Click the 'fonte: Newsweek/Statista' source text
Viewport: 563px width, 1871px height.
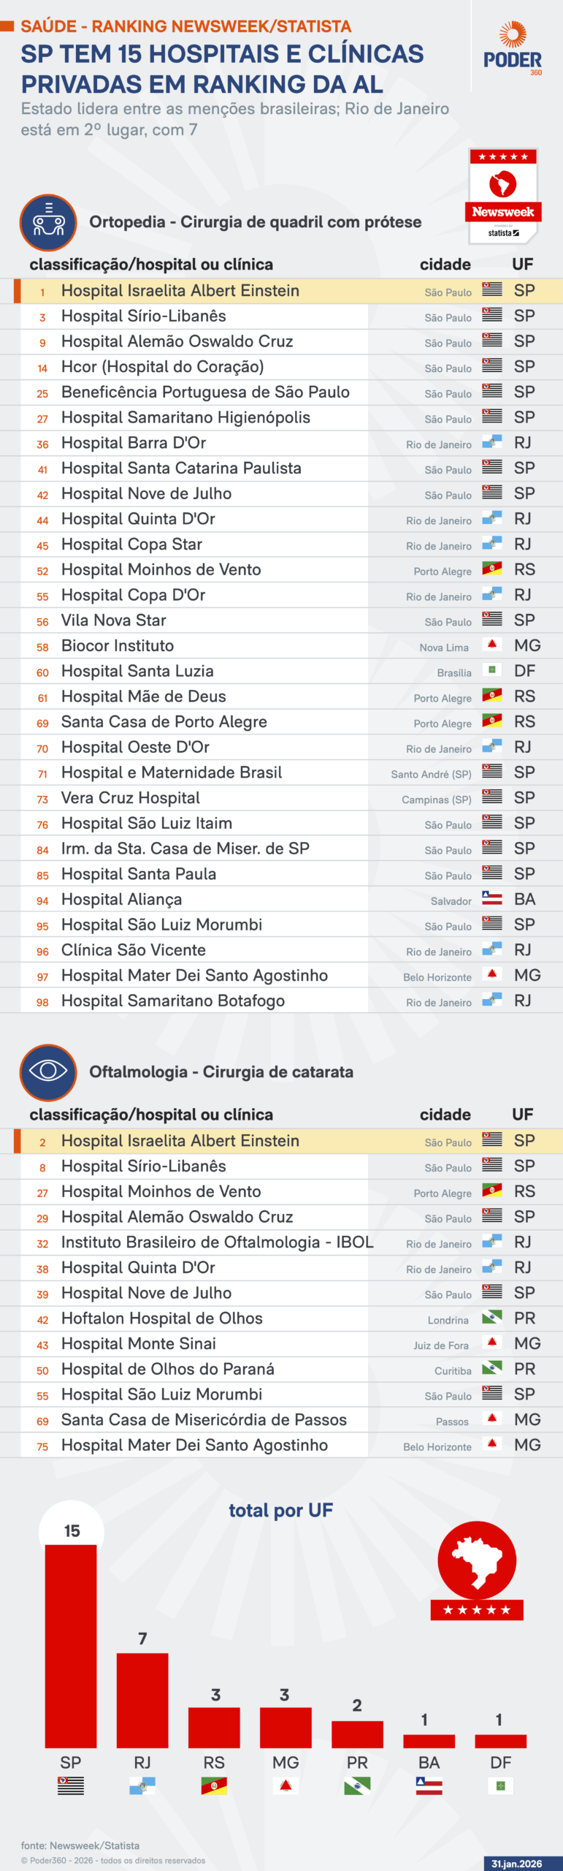pos(80,1845)
